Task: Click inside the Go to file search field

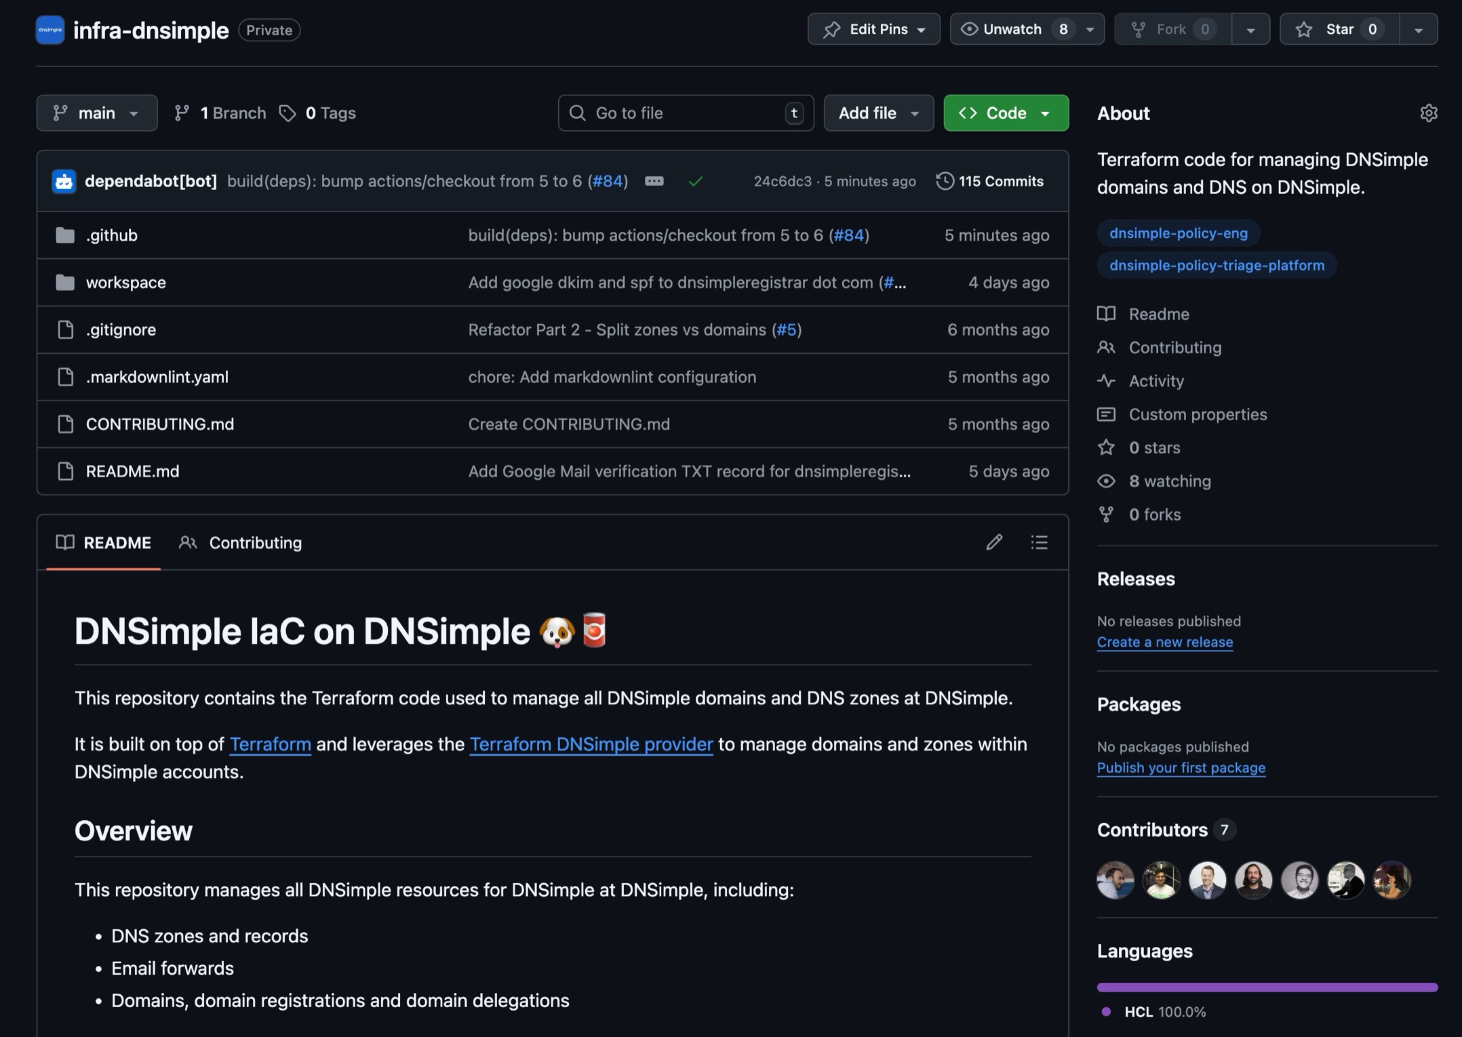Action: (685, 113)
